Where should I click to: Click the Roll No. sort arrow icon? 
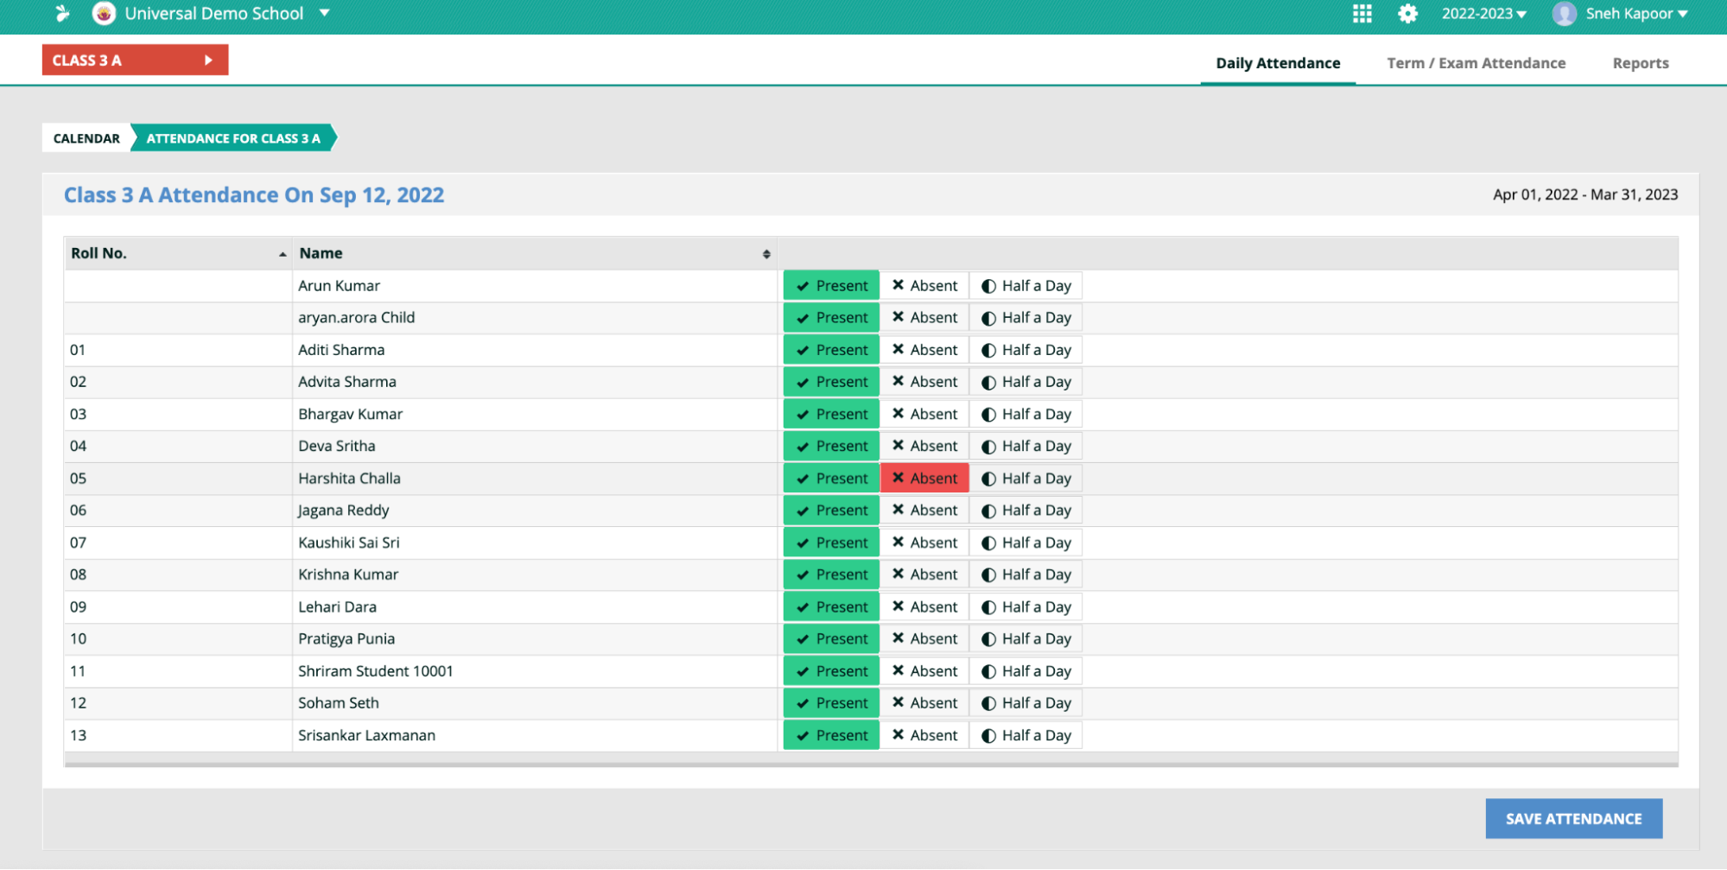tap(283, 254)
